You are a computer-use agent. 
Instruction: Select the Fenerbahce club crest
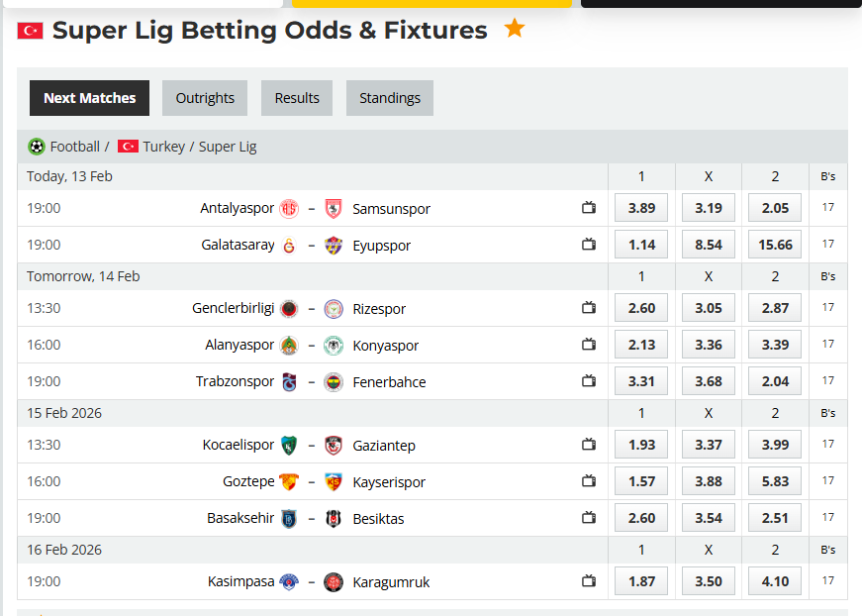click(x=334, y=380)
